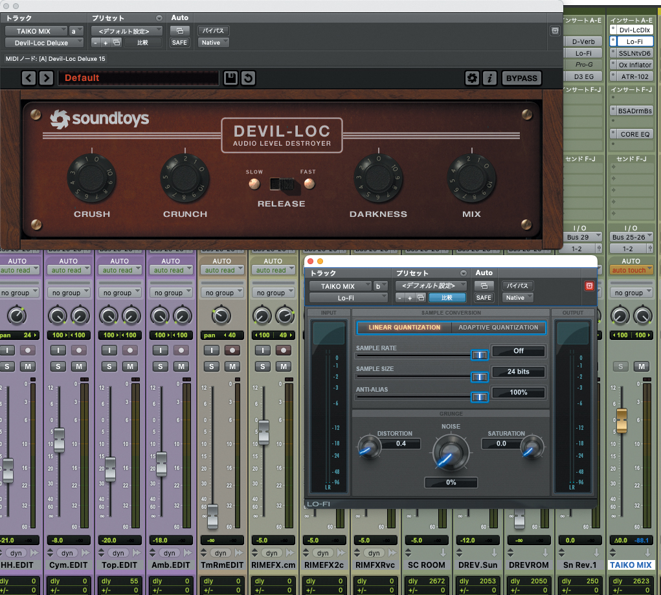The width and height of the screenshot is (661, 595).
Task: Open the no group dropdown on Cym.EDIT
Action: pos(68,293)
